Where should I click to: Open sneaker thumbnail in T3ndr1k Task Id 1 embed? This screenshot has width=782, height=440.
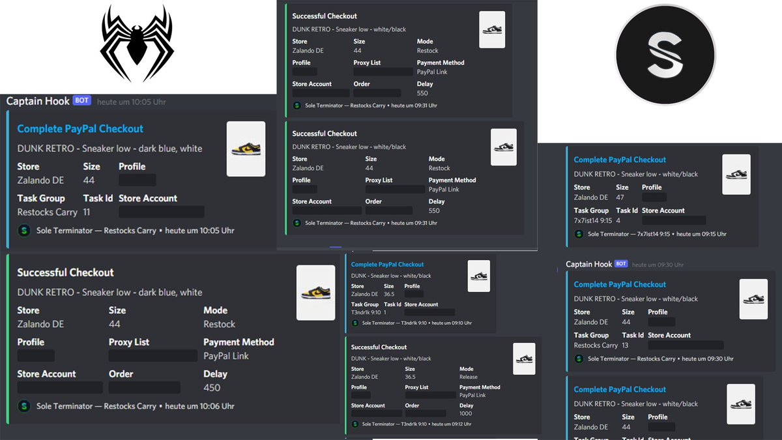(479, 276)
